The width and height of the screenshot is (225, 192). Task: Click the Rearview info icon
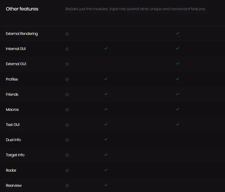(x=67, y=186)
